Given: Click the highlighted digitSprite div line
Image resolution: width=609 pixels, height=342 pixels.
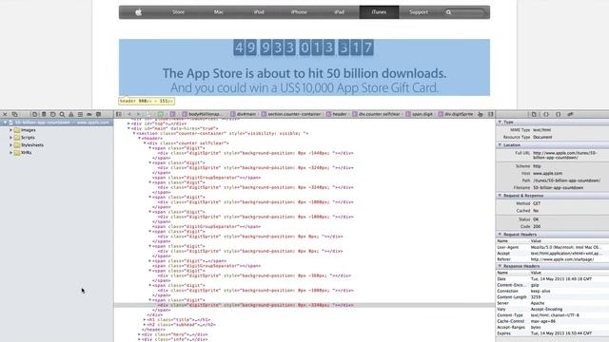Looking at the screenshot, I should (304, 305).
